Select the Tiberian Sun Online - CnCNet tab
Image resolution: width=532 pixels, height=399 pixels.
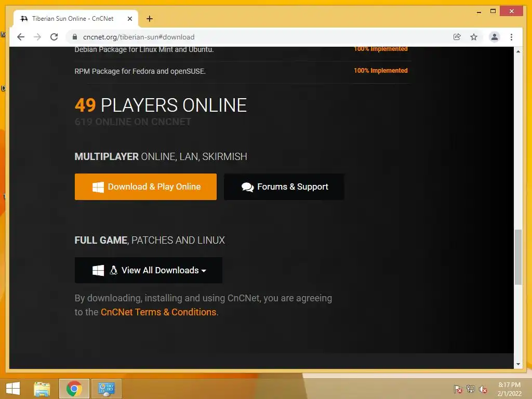tap(76, 19)
